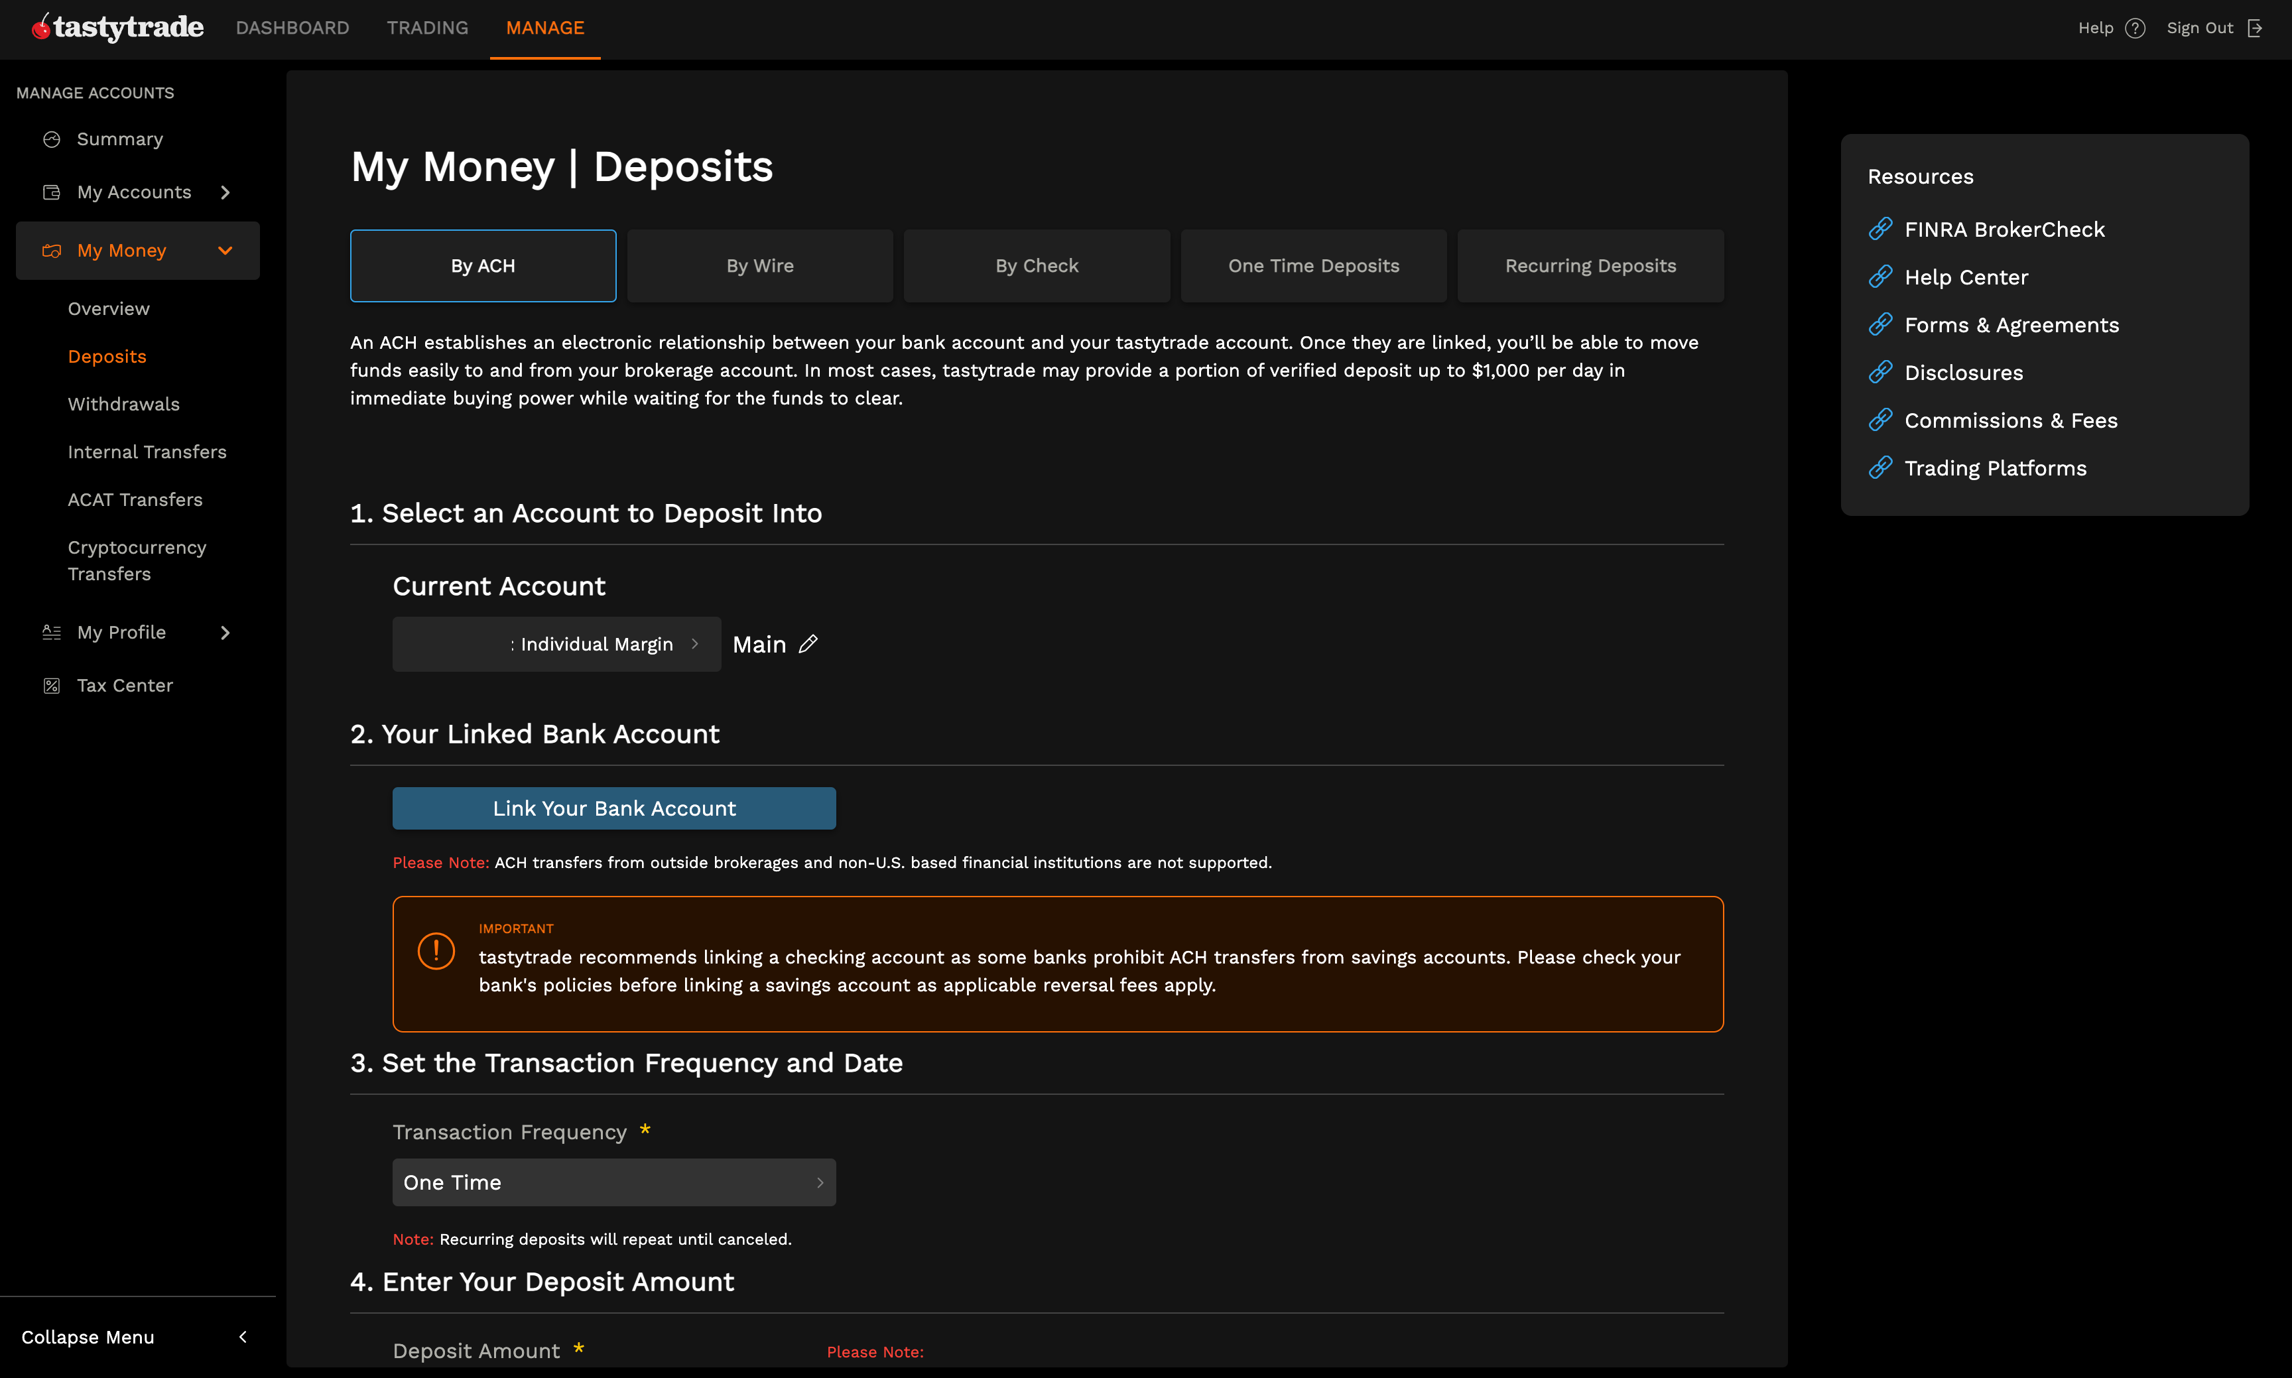Click the link icon beside Disclosures
2292x1378 pixels.
pos(1882,371)
